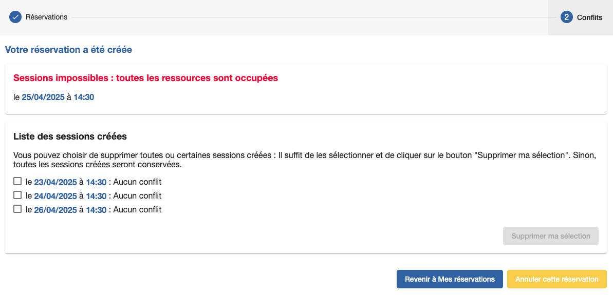The image size is (613, 295).
Task: Go back to the Réservations step label
Action: (x=46, y=17)
